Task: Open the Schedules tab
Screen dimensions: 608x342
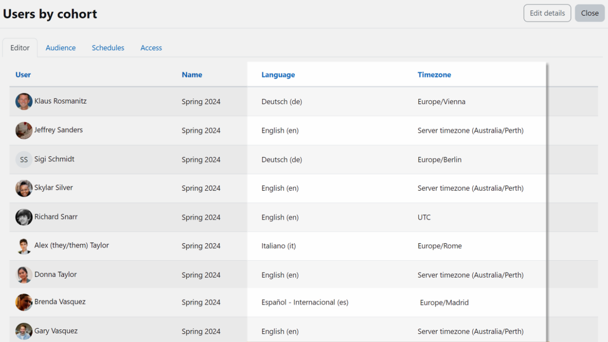Action: [x=108, y=48]
